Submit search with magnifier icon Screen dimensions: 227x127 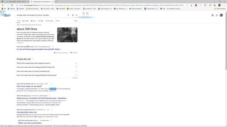[77, 15]
